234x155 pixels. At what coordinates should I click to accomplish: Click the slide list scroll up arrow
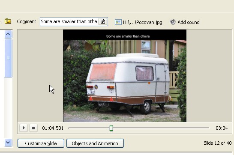tap(8, 34)
